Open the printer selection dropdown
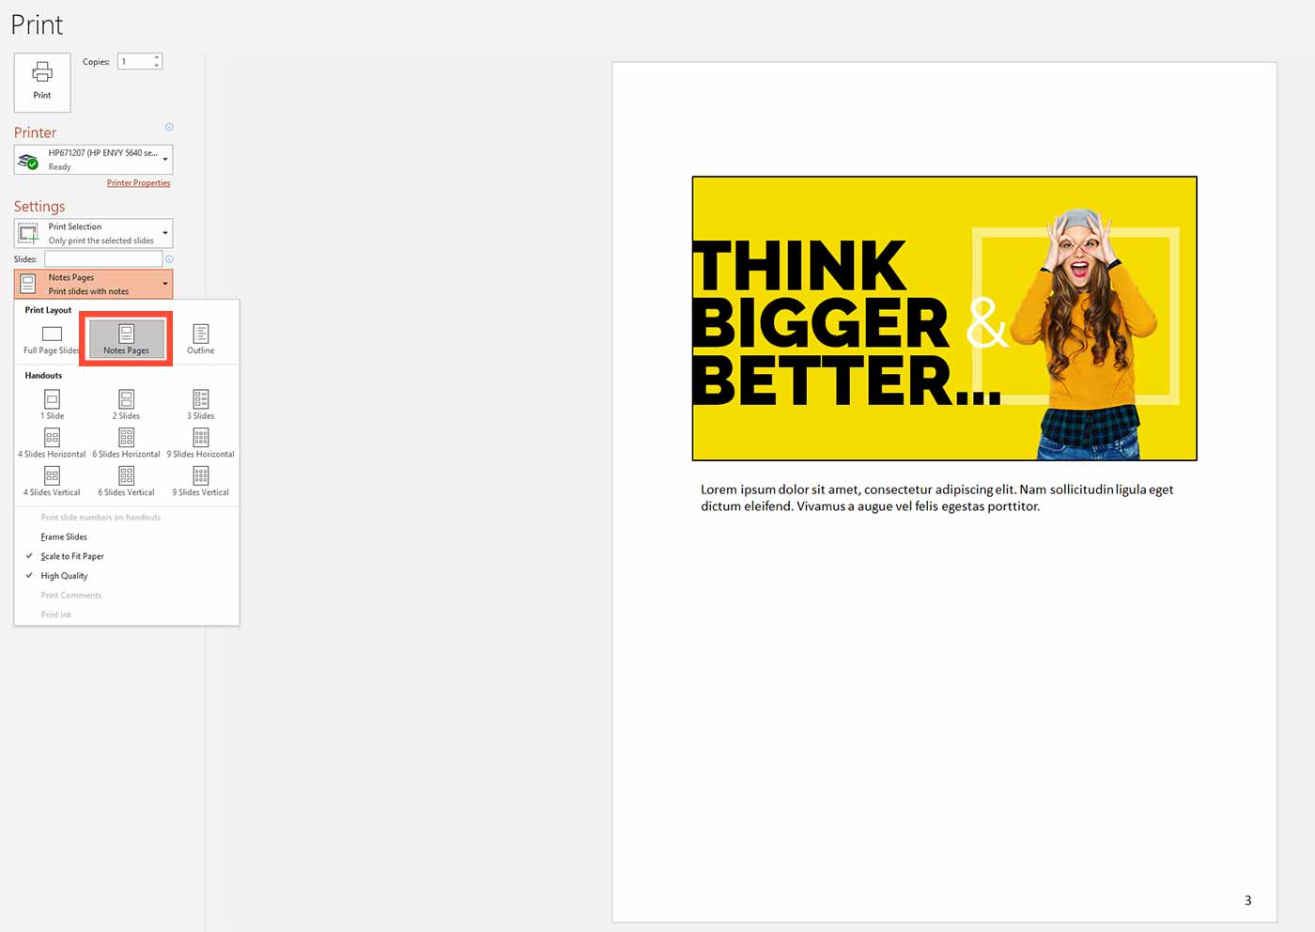 (x=164, y=159)
